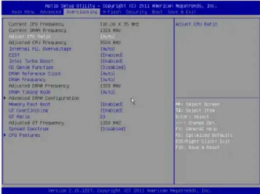Select Internal PLL Overvoltage option
The image size is (260, 194).
click(40, 49)
